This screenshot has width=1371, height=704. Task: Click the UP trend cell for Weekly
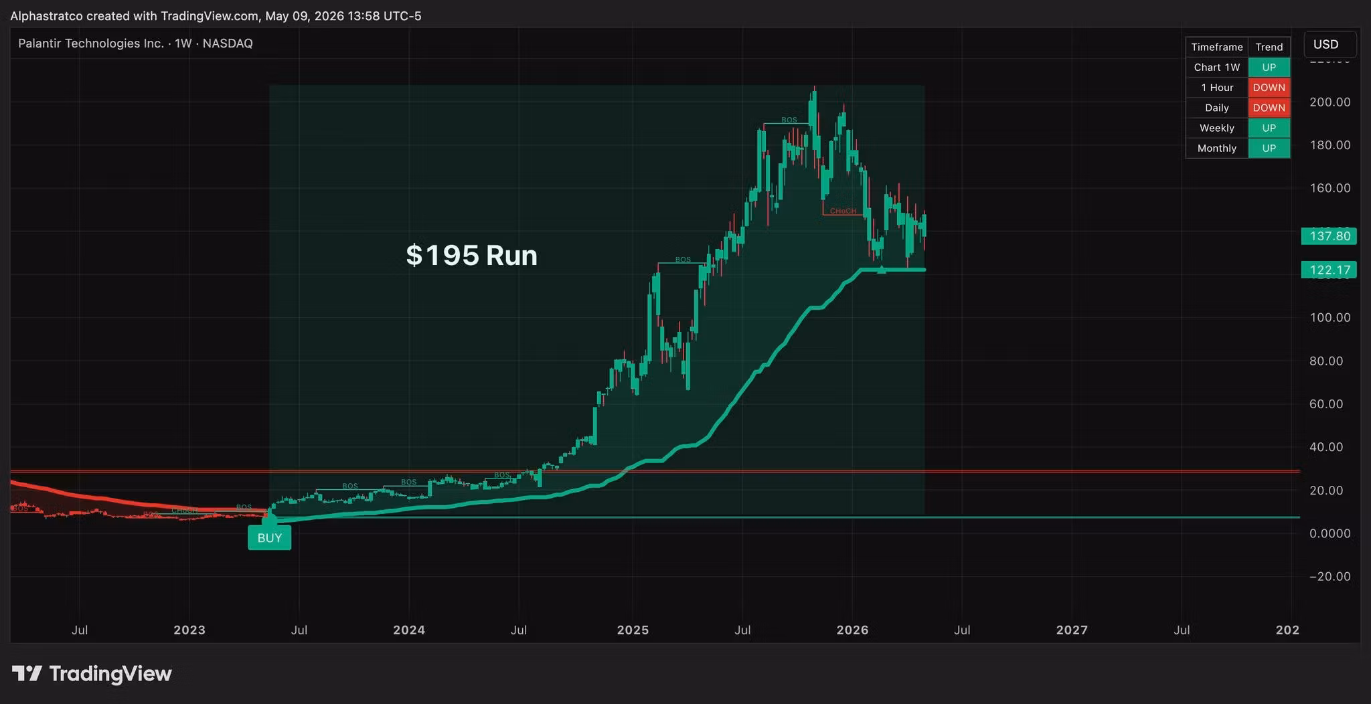coord(1269,128)
